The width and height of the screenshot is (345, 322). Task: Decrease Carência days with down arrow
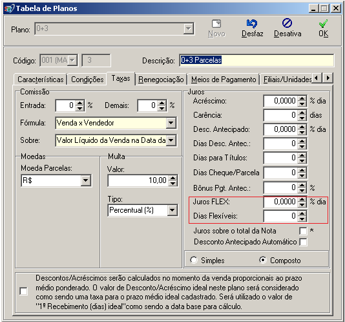302,118
